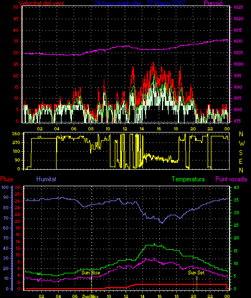
Task: Click the 'Pluja' legend label
Action: (7, 179)
